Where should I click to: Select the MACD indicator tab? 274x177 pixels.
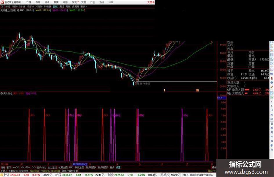click(16, 167)
